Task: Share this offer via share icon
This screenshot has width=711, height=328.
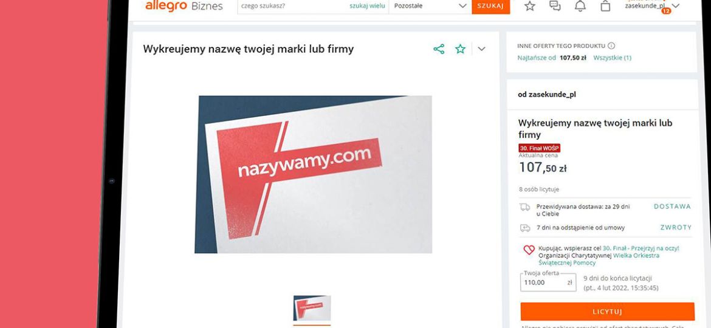Action: click(439, 49)
